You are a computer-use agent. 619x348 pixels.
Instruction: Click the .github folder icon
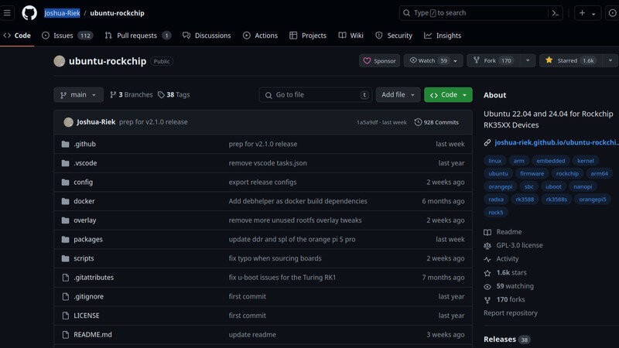66,144
